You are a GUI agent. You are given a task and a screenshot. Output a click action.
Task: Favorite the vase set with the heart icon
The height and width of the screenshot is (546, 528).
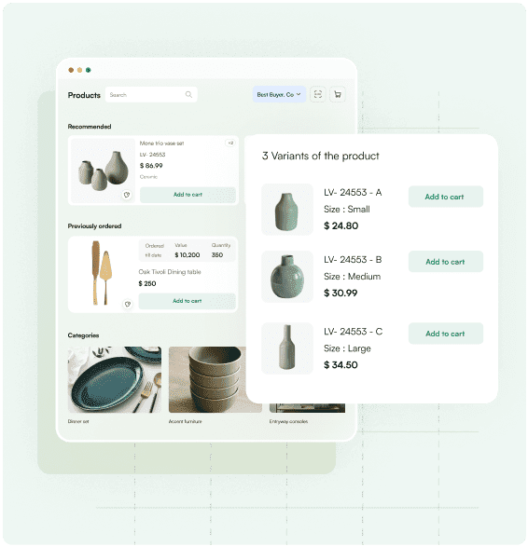(127, 195)
